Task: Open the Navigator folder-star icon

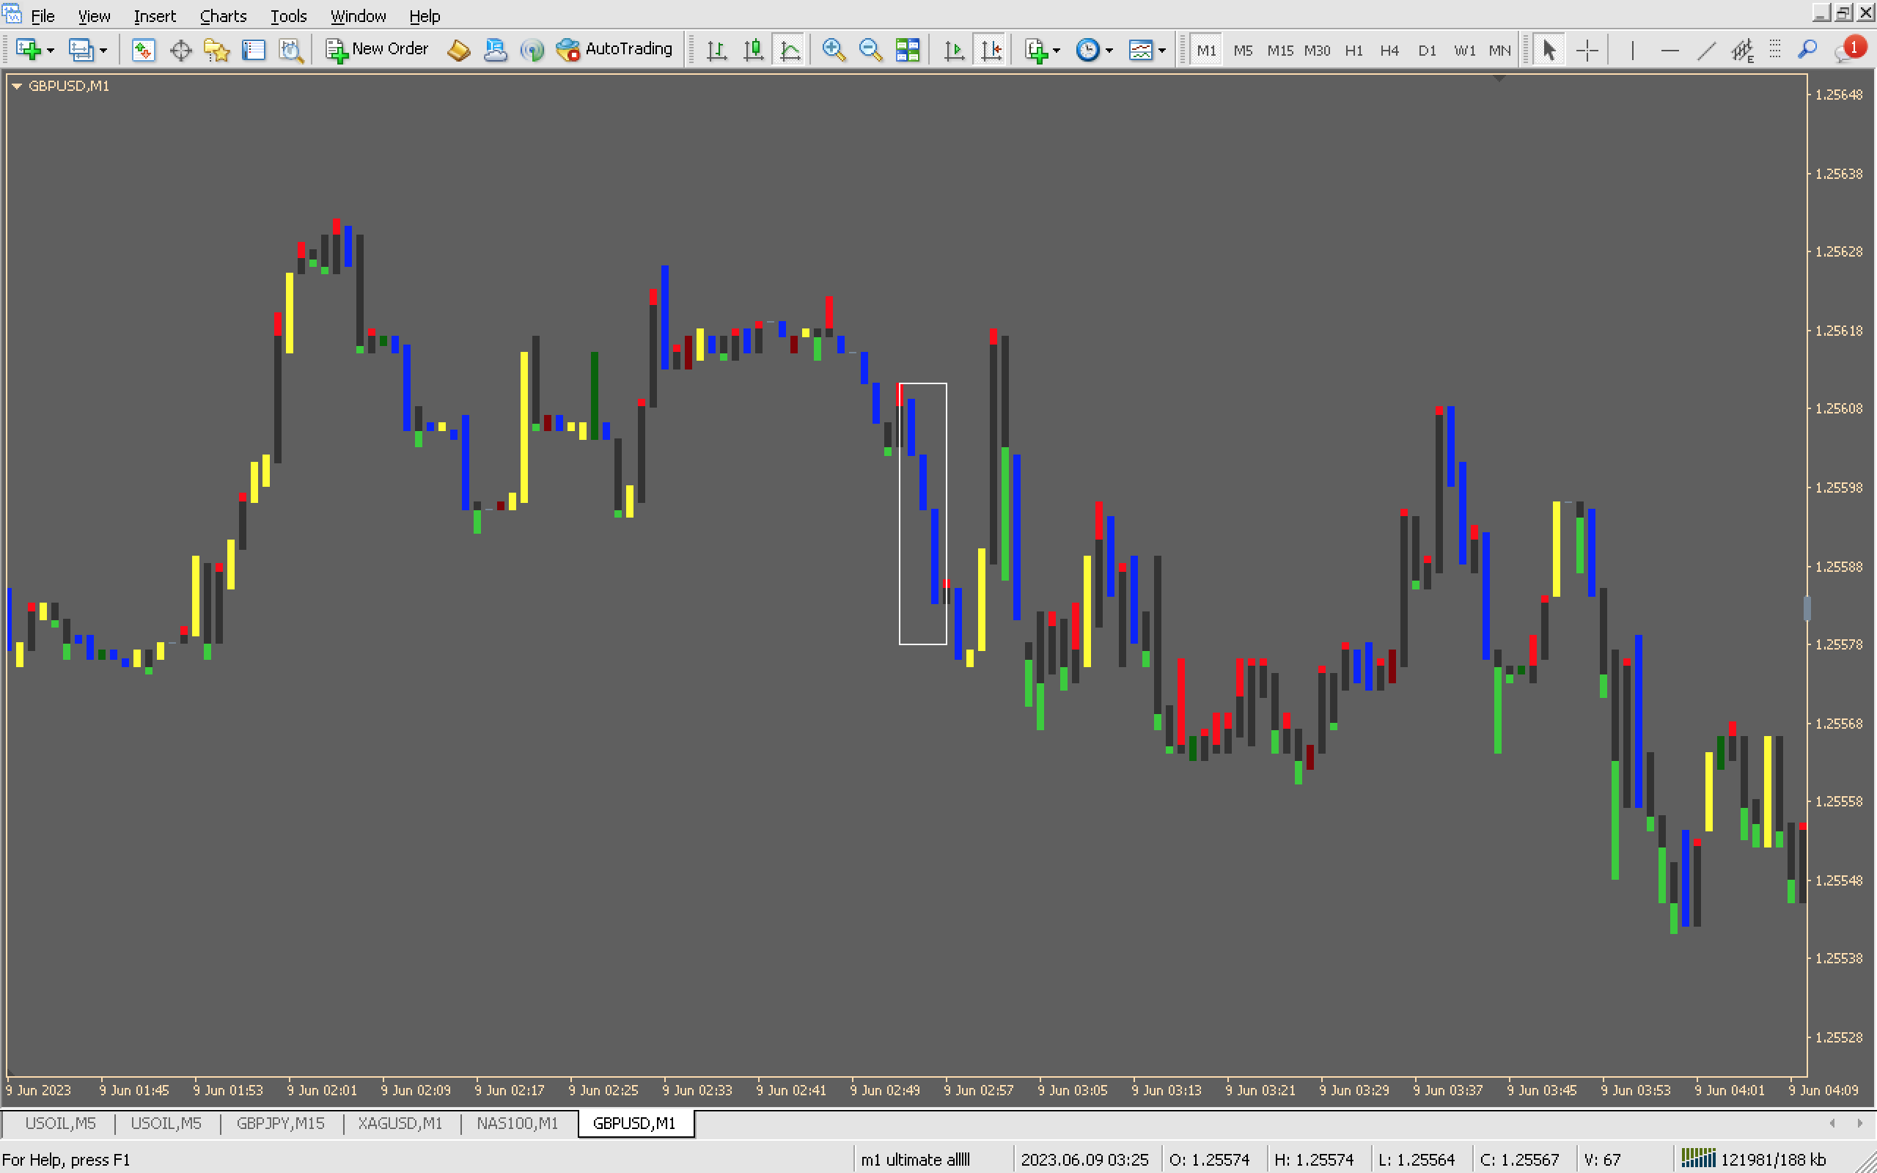Action: click(x=216, y=51)
